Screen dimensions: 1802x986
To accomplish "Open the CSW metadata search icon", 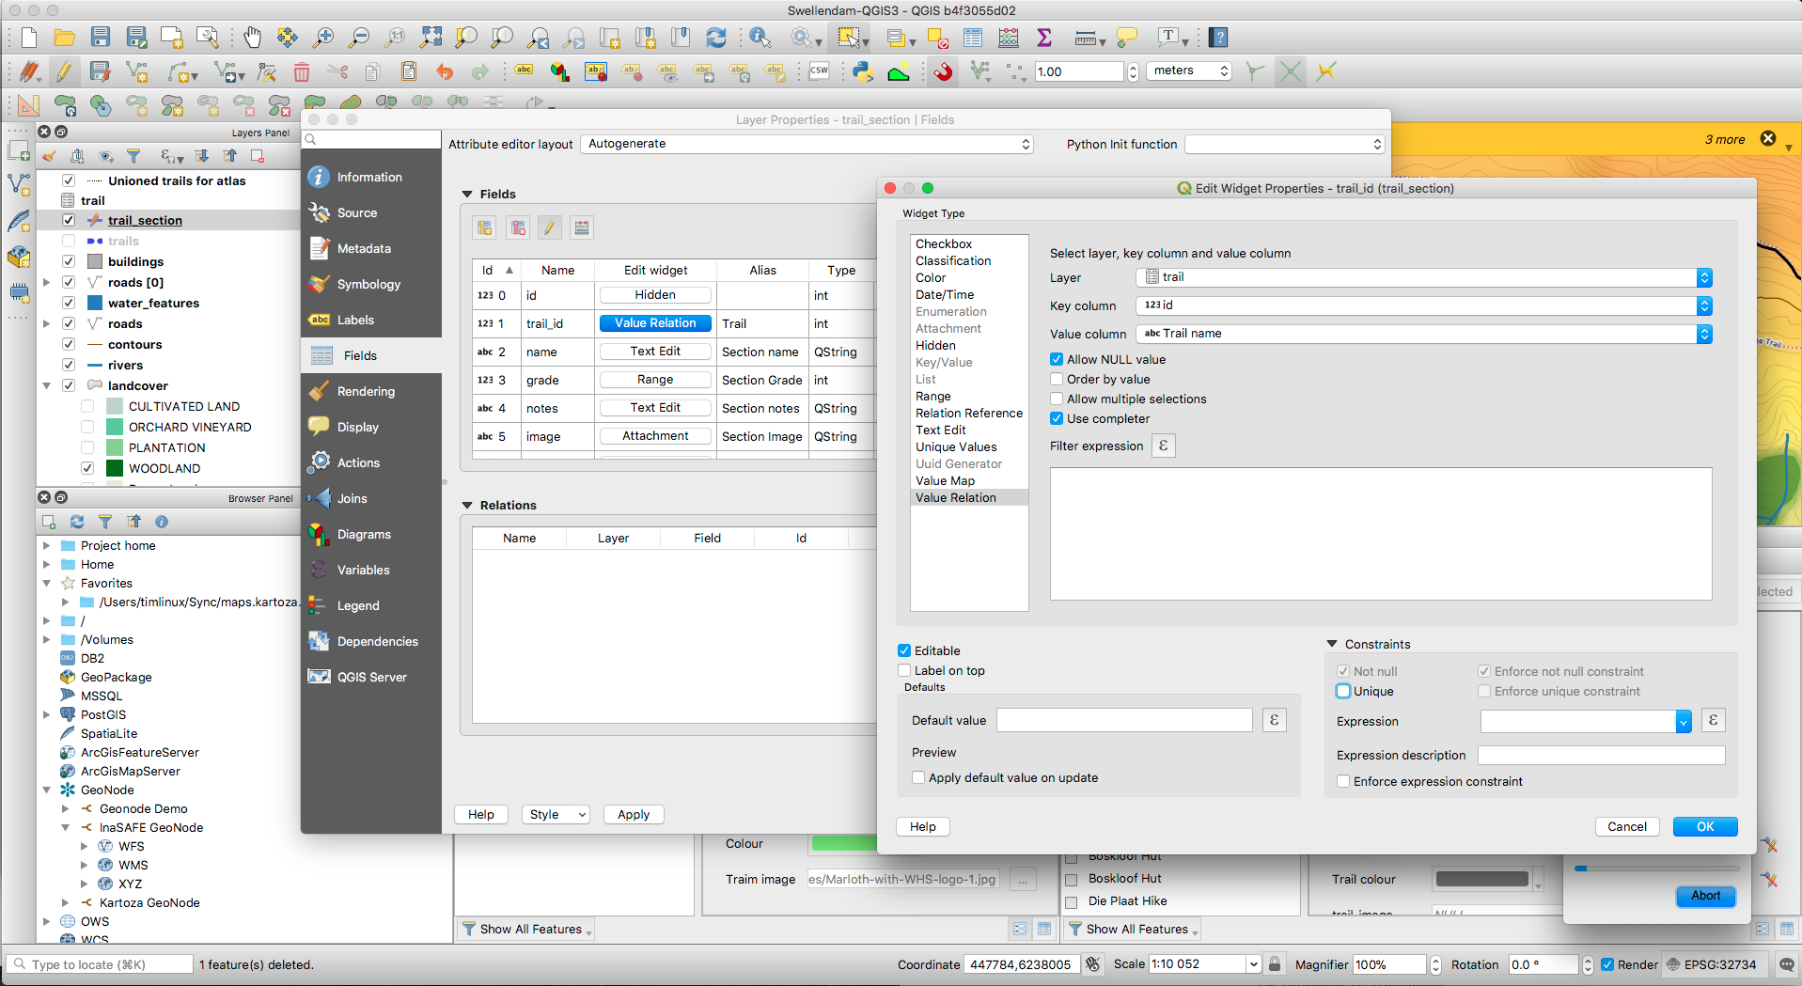I will pos(820,71).
